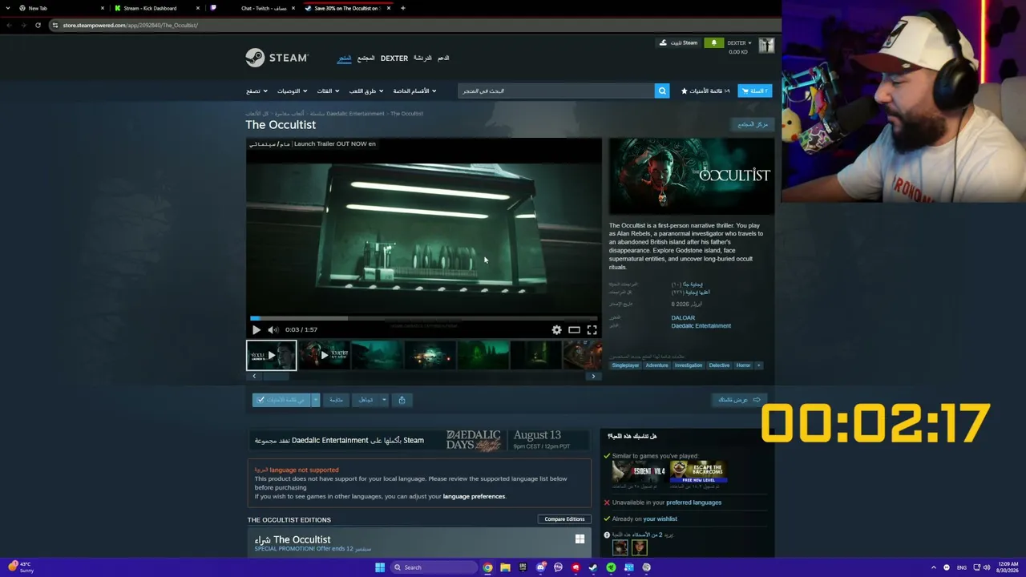This screenshot has width=1026, height=577.
Task: Click the Compare Editions button
Action: coord(564,519)
